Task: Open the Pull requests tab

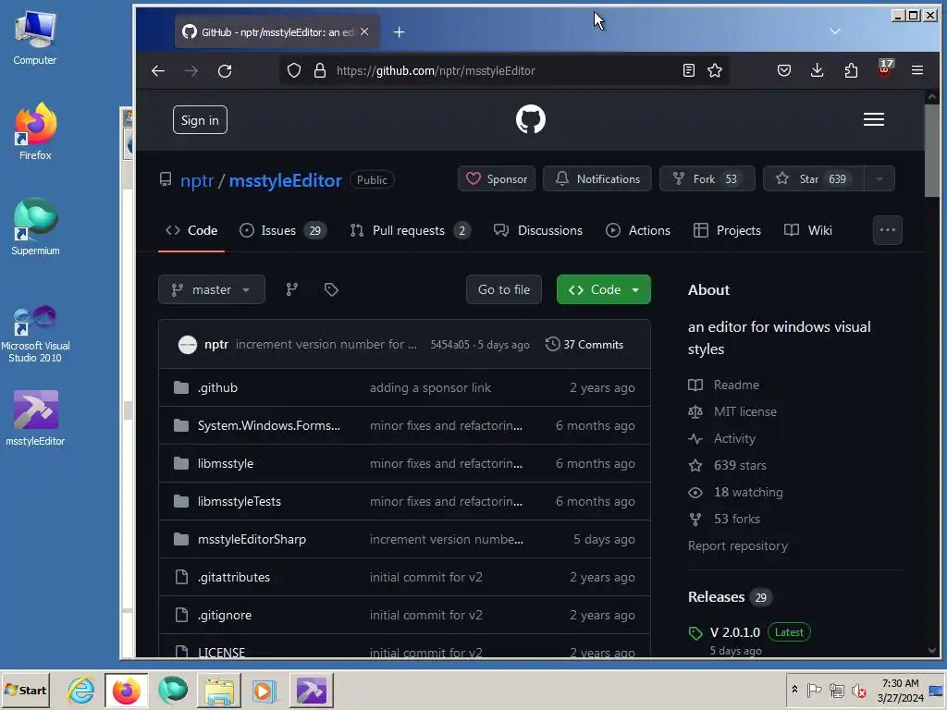Action: coord(410,230)
